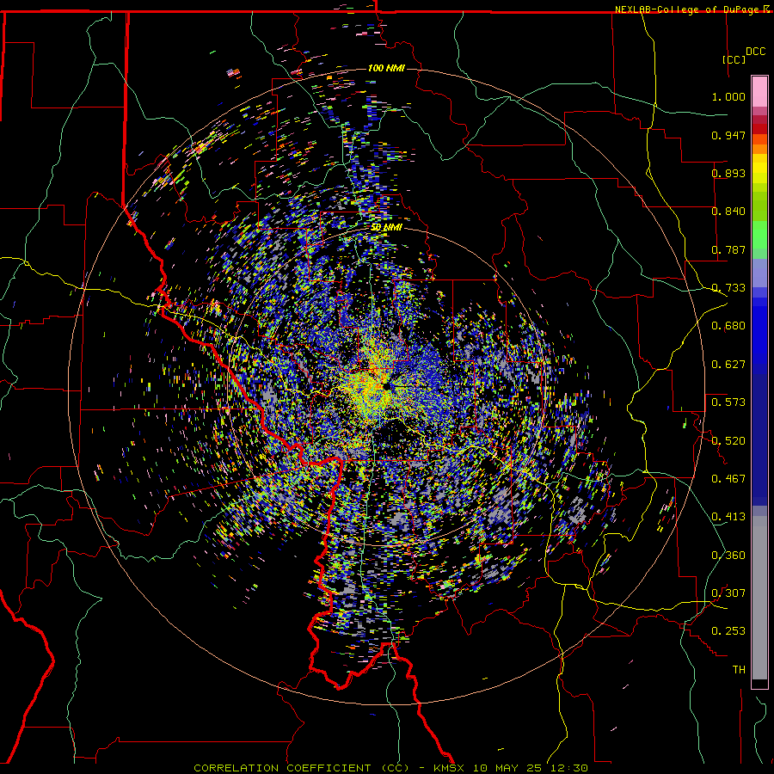Select the 0.467 scale value
This screenshot has height=774, width=774.
coord(728,479)
